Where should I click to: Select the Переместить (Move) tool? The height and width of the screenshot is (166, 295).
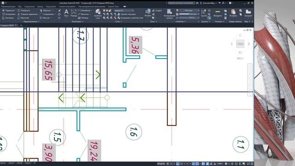pos(8,11)
